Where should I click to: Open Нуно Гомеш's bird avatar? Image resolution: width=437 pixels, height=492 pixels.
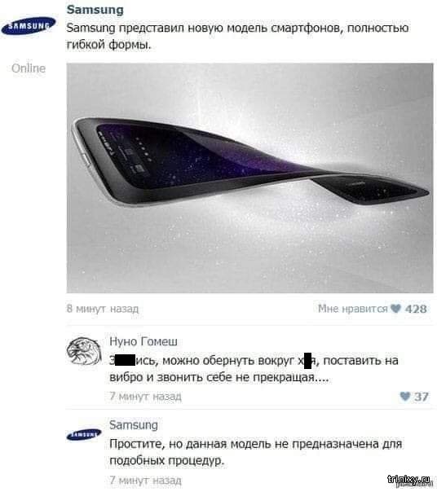[x=84, y=351]
